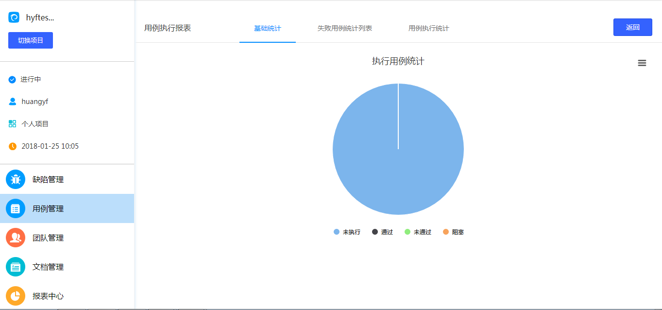The width and height of the screenshot is (662, 310).
Task: Click the document icon for 文档管理
Action: pos(16,267)
